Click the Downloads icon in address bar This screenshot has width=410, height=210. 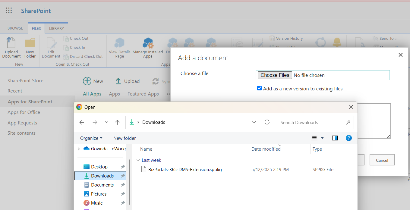(131, 122)
